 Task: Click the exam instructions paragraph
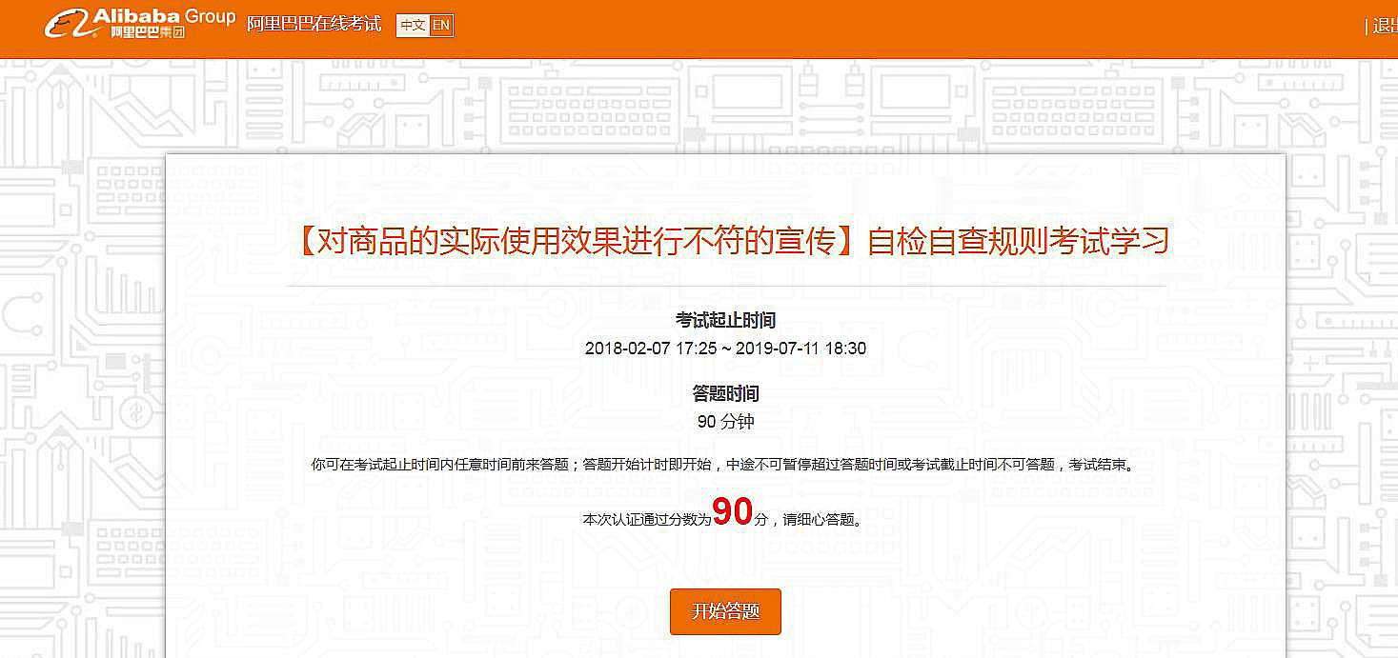tap(725, 465)
